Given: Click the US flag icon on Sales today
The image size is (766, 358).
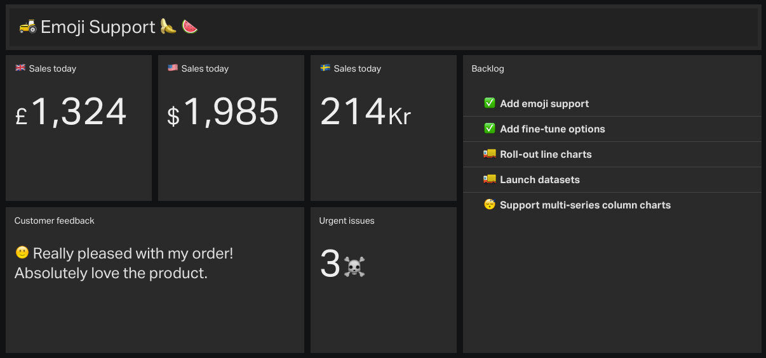Looking at the screenshot, I should pos(173,68).
